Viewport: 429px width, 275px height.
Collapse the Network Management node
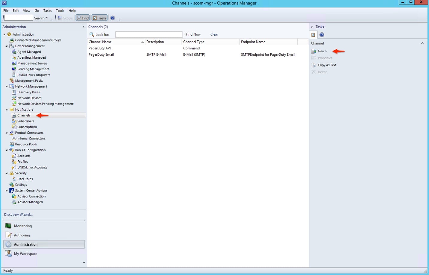click(7, 86)
